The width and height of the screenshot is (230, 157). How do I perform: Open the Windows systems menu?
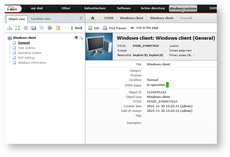(183, 8)
